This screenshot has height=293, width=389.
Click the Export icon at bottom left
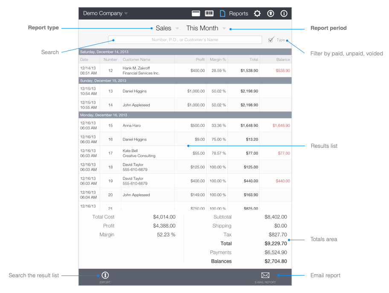[x=105, y=276]
